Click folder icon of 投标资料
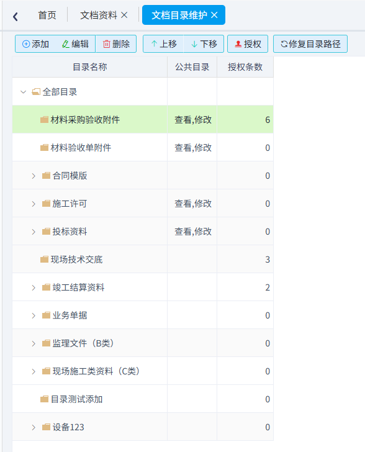This screenshot has width=365, height=452. 46,232
